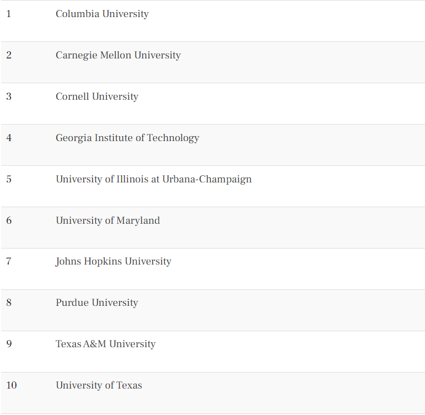Click rank number 9 cell
The height and width of the screenshot is (415, 425).
pyautogui.click(x=8, y=344)
